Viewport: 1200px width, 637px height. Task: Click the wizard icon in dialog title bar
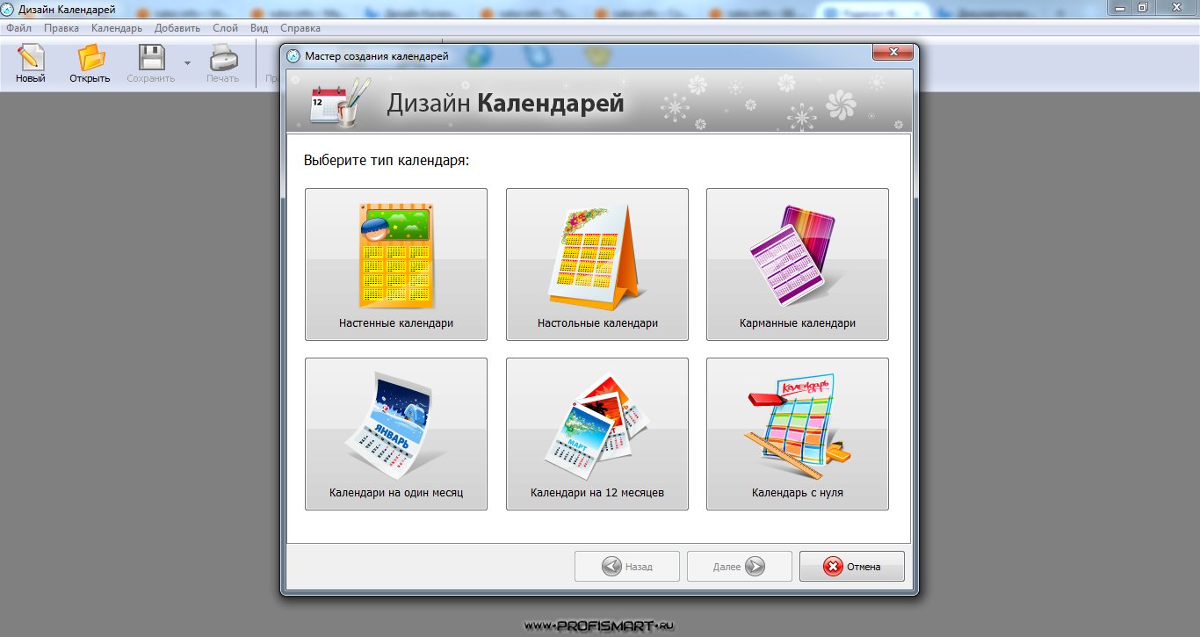click(x=293, y=56)
